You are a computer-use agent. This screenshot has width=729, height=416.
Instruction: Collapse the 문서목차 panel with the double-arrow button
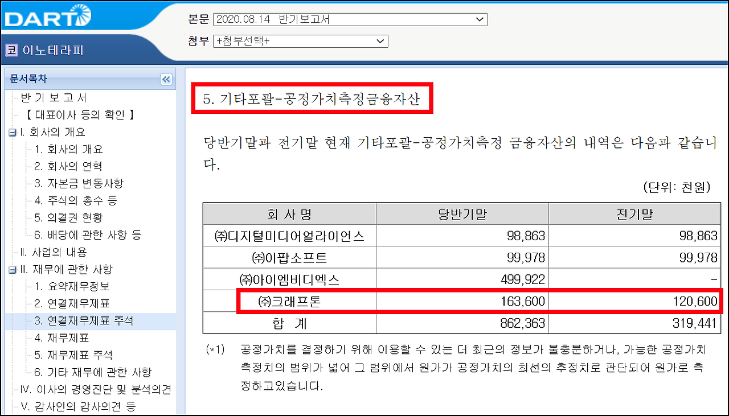pyautogui.click(x=166, y=80)
